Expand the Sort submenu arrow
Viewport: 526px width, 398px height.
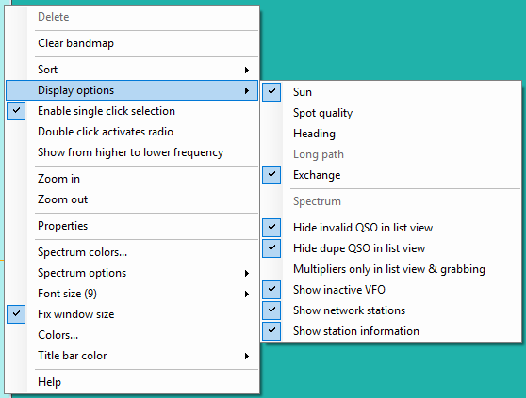247,70
